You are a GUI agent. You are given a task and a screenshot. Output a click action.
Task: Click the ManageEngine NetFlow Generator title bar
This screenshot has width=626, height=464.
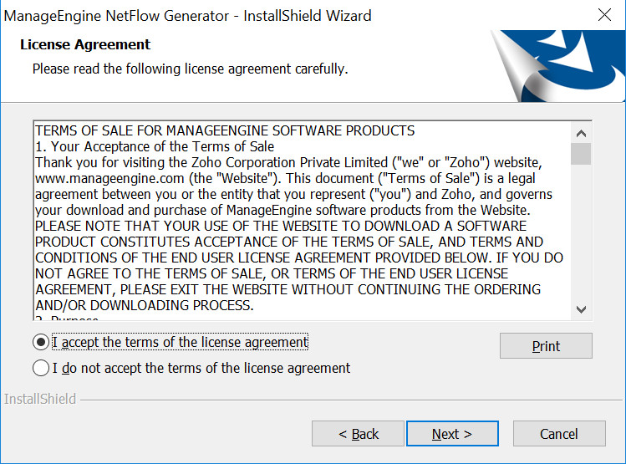tap(188, 15)
